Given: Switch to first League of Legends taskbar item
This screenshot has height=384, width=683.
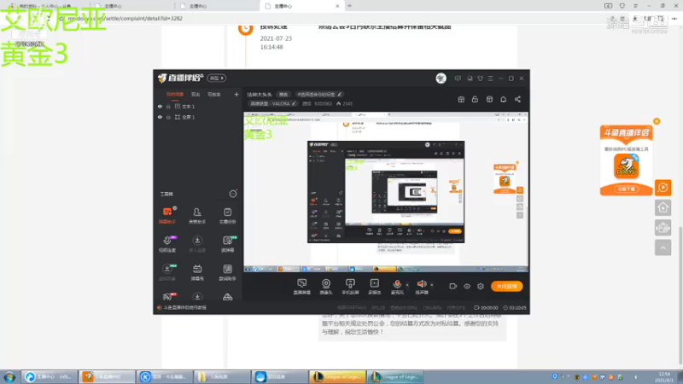Looking at the screenshot, I should (337, 376).
